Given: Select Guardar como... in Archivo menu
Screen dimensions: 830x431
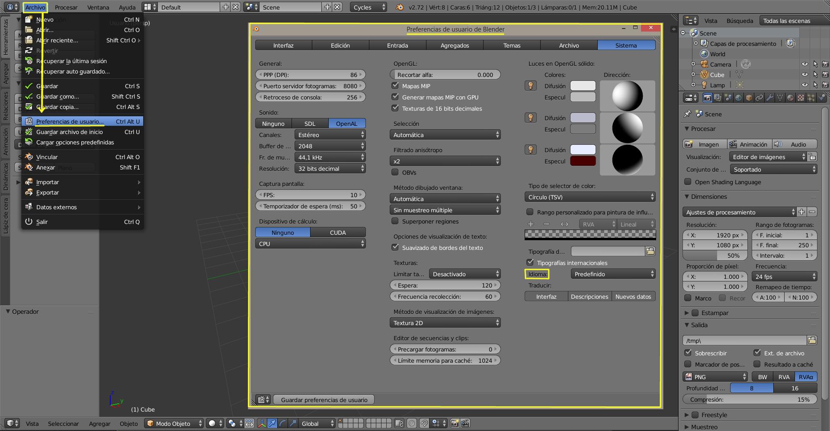Looking at the screenshot, I should point(83,96).
